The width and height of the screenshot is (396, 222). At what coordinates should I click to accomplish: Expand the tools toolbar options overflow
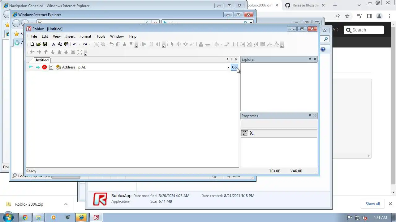tap(282, 45)
